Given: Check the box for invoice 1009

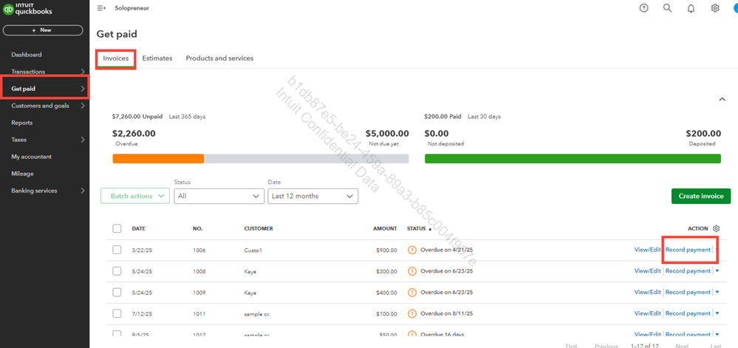Looking at the screenshot, I should tap(117, 293).
